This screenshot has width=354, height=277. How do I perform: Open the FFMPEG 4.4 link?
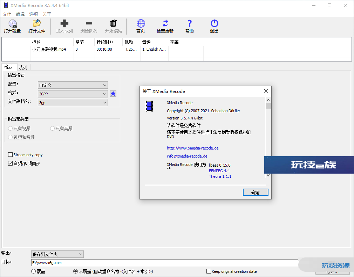point(219,171)
